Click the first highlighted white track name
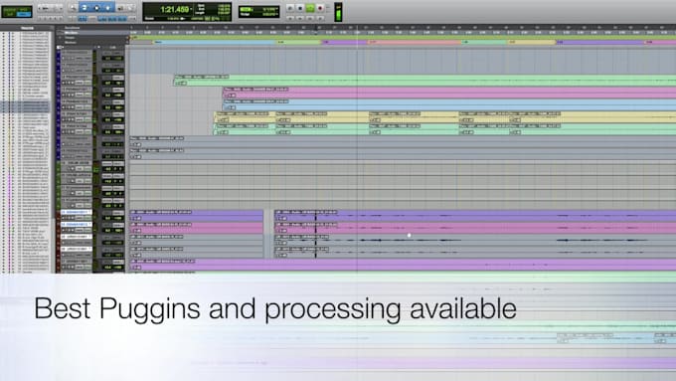 pos(77,212)
